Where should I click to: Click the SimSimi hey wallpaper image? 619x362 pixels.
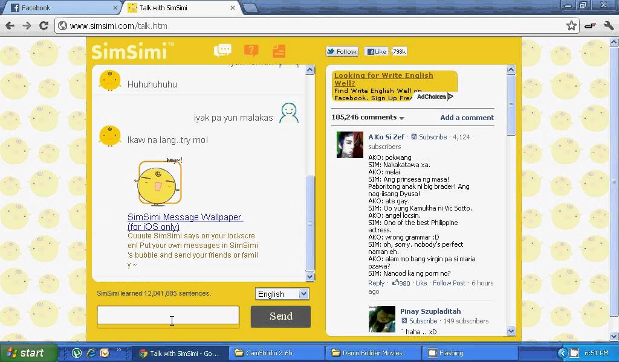(159, 182)
